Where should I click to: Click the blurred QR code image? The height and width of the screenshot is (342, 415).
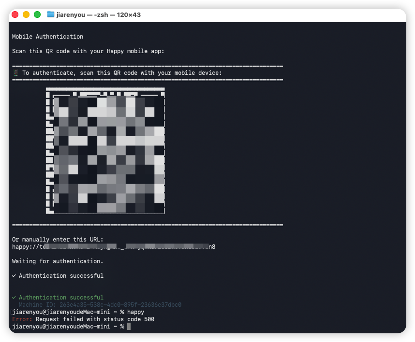(105, 151)
